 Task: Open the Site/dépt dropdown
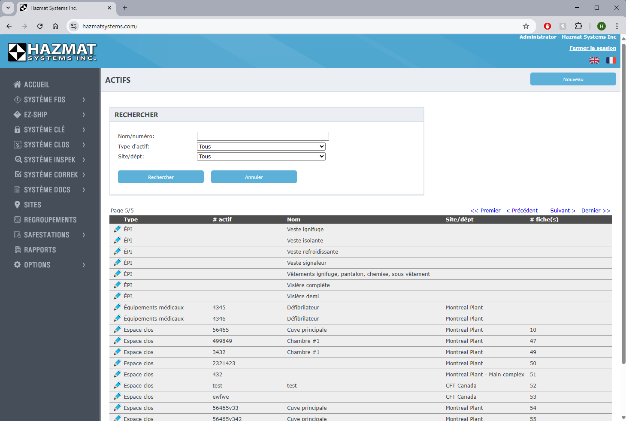click(261, 157)
